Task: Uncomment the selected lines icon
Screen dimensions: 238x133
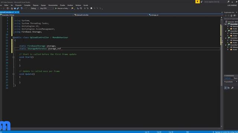Action: (x=88, y=8)
